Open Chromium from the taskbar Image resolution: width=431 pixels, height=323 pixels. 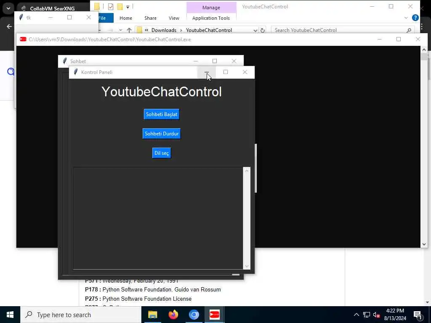(194, 315)
